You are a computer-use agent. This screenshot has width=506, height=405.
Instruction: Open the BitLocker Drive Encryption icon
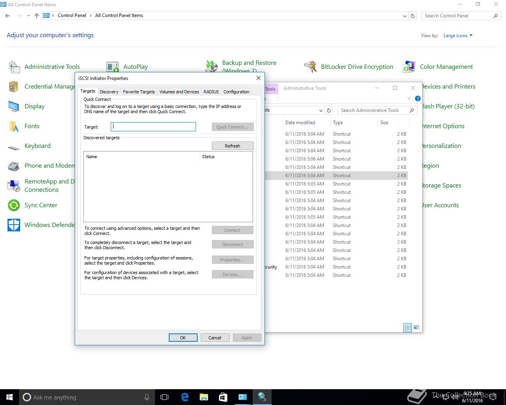tap(310, 67)
